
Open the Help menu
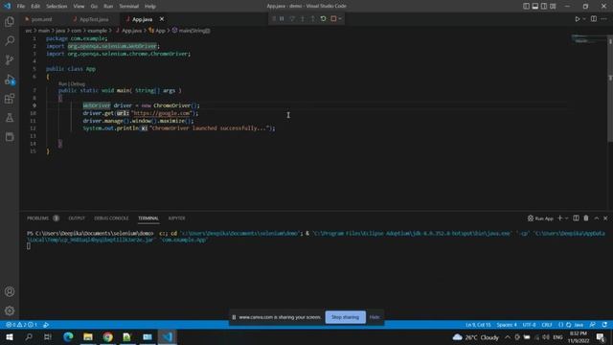click(x=150, y=7)
